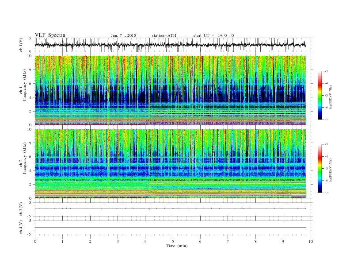Click the time axis tick label "6"
Image resolution: width=350 pixels, height=271 pixels.
(x=201, y=241)
